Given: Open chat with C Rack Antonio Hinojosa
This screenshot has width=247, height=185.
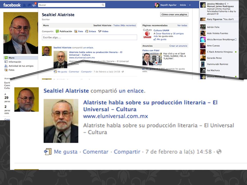Looking at the screenshot, I should click(219, 52).
